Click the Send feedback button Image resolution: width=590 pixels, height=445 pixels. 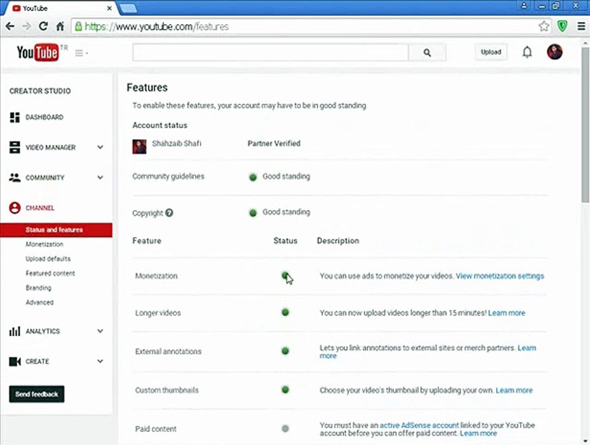point(36,394)
